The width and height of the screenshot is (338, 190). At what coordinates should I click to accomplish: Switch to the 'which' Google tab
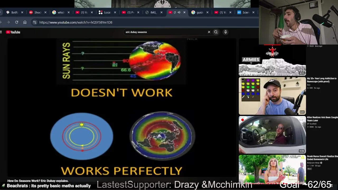(60, 12)
